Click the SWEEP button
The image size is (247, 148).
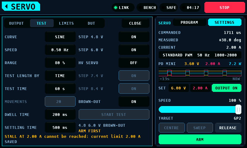coord(200,128)
